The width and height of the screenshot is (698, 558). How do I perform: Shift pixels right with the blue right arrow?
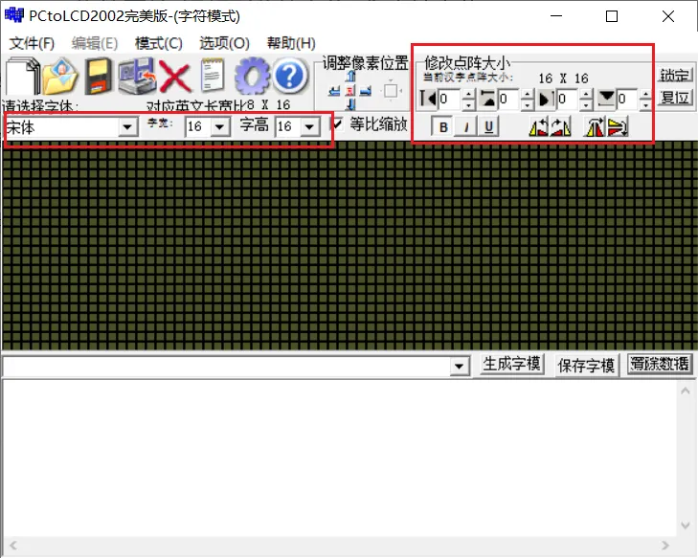(x=366, y=91)
